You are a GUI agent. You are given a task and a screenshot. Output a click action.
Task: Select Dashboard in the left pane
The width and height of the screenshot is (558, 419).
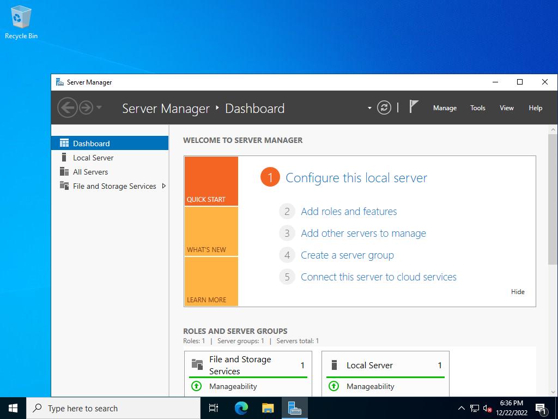pyautogui.click(x=110, y=143)
